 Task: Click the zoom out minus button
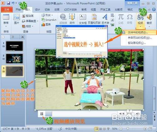(121, 129)
